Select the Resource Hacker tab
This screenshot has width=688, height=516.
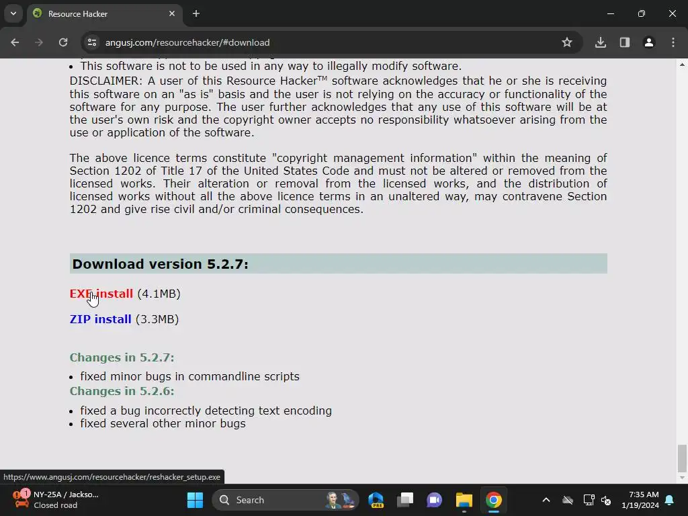[104, 14]
